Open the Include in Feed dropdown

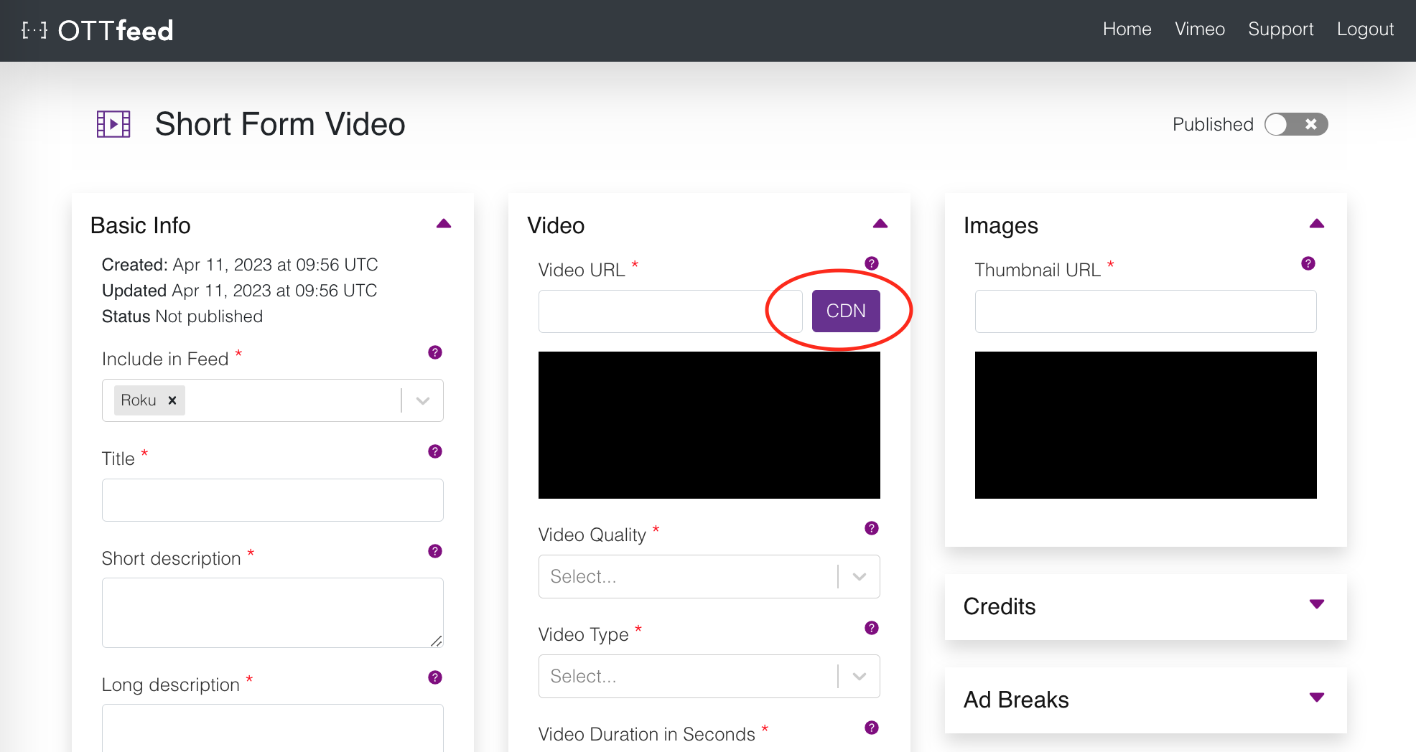422,400
